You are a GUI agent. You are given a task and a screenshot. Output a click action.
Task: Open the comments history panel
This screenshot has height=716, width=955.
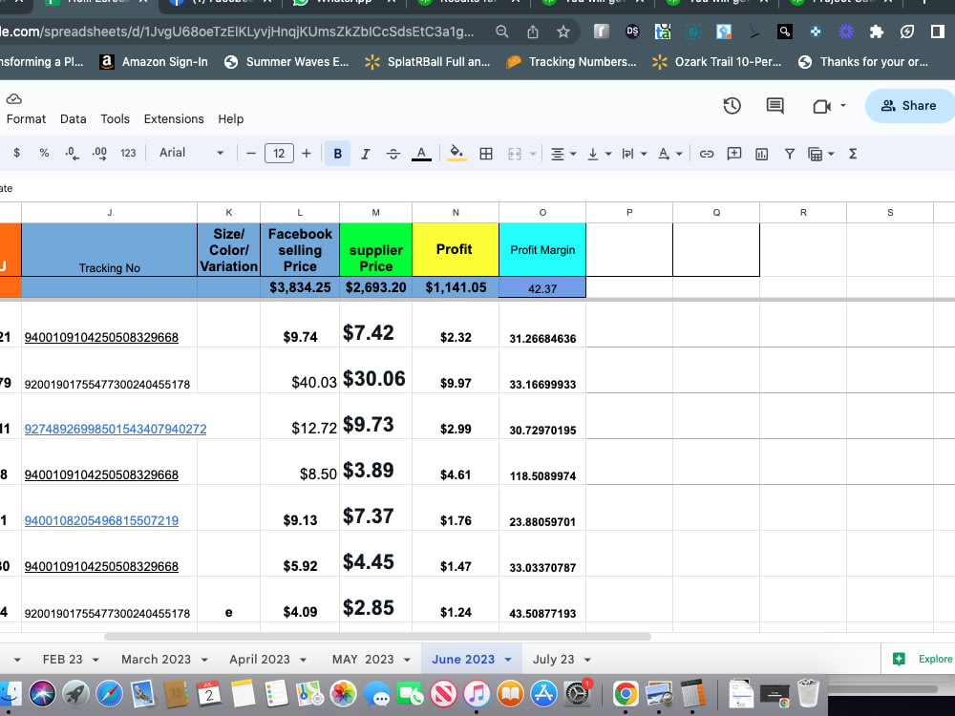coord(775,106)
